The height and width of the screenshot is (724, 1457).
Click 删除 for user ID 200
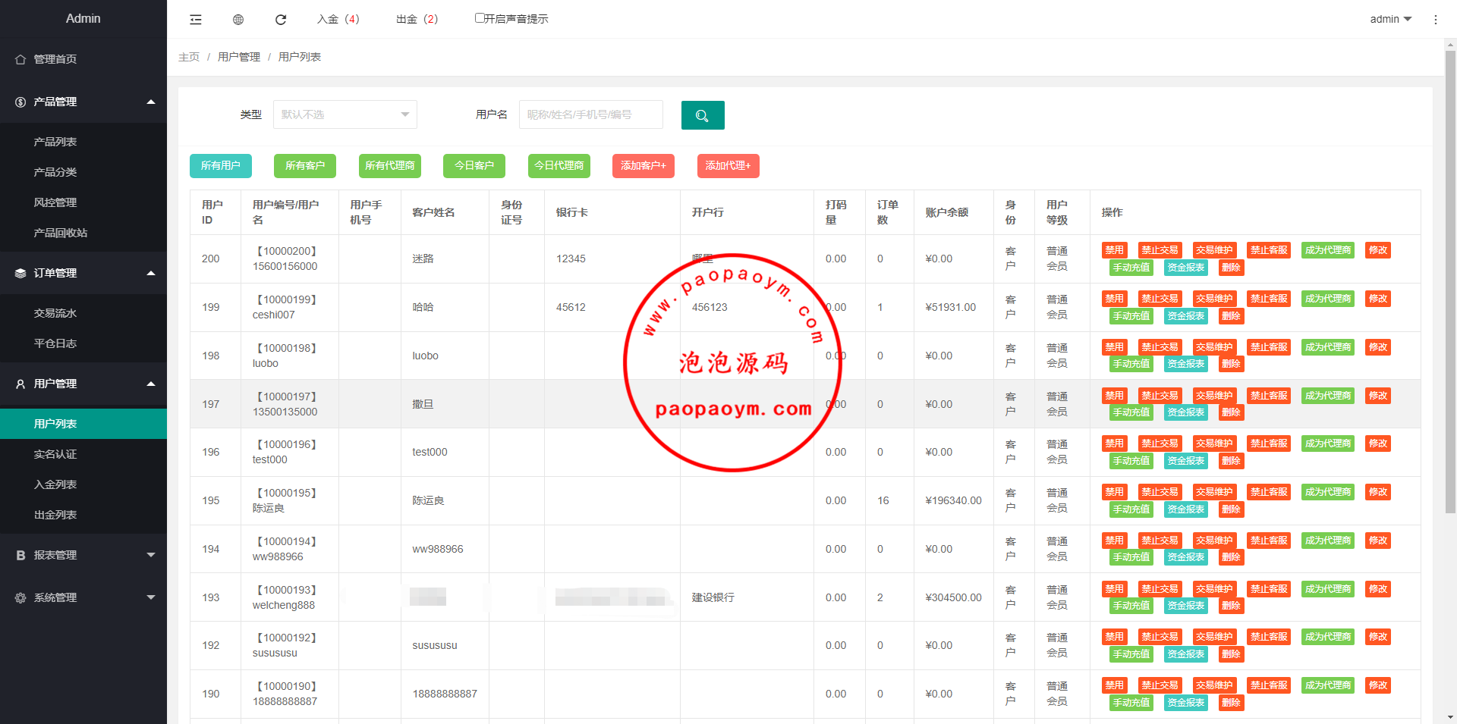point(1231,268)
